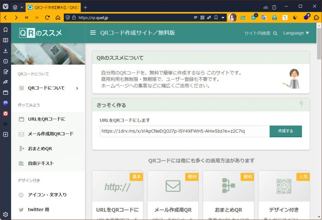Click the URL input field containing the 1drv.ms link

point(182,131)
